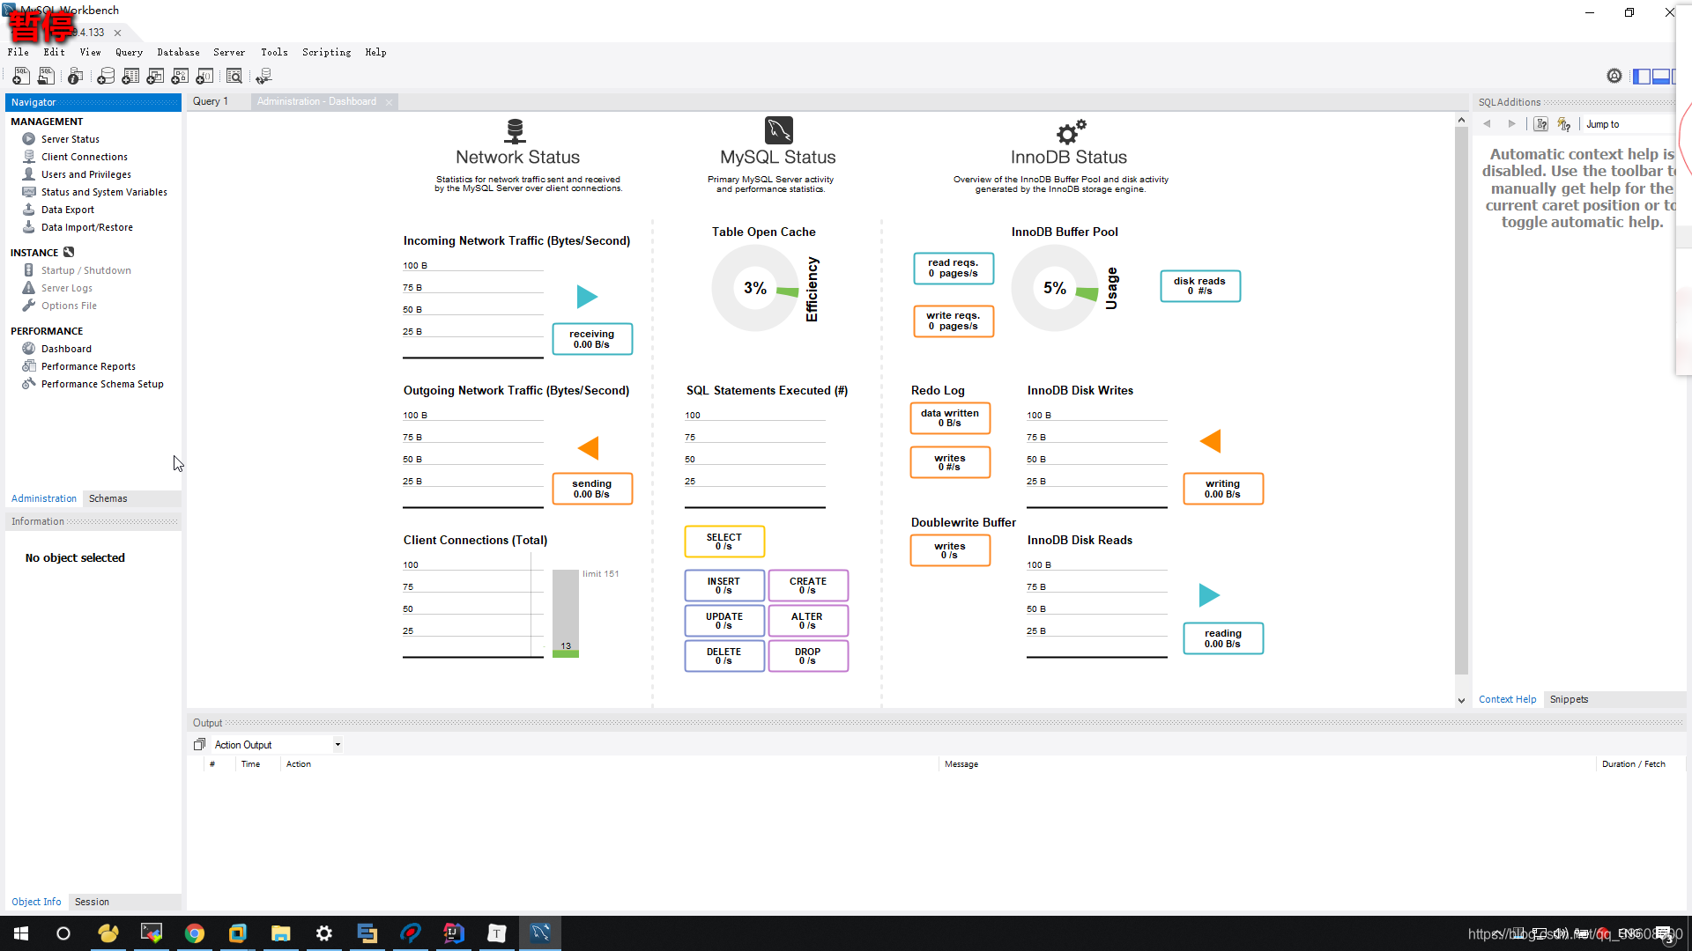1692x951 pixels.
Task: Select the Users and Privileges icon
Action: pos(28,173)
